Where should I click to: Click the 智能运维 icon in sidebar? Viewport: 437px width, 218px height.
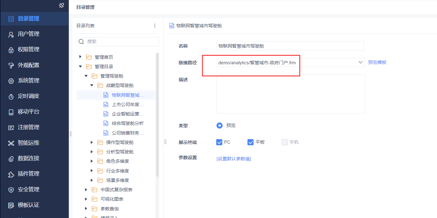[11, 143]
